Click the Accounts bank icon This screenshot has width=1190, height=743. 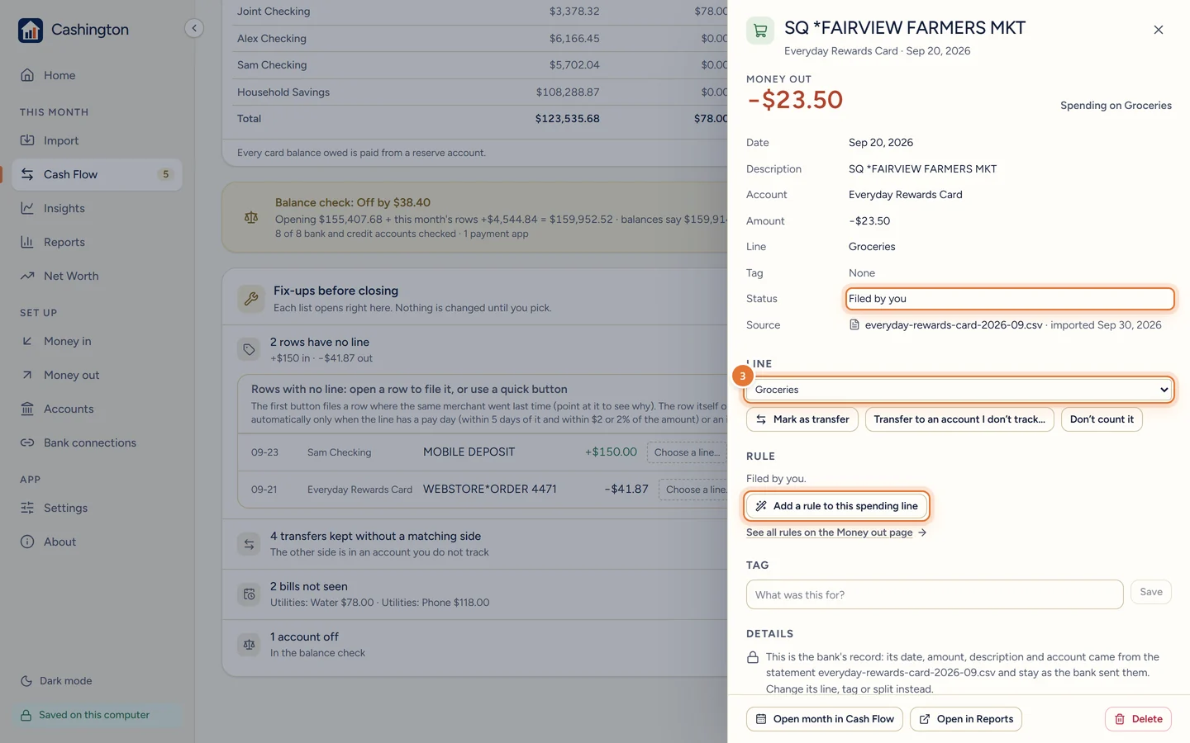click(27, 409)
